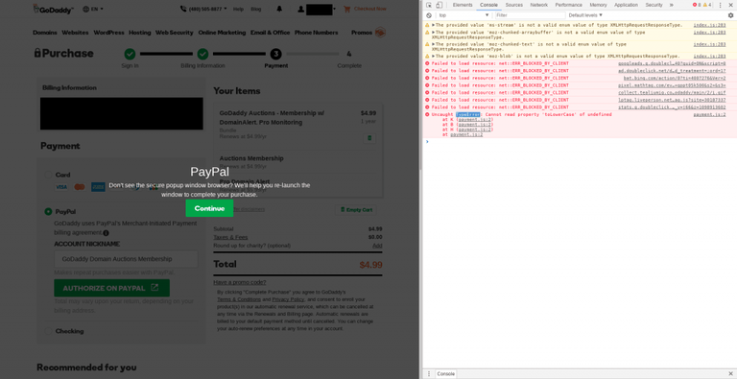Toggle the device toolbar icon in DevTools
The image size is (737, 379).
click(439, 5)
